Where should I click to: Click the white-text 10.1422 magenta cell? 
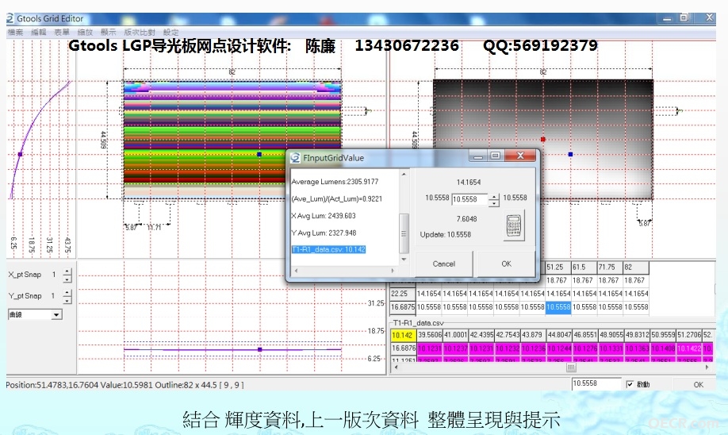click(689, 348)
